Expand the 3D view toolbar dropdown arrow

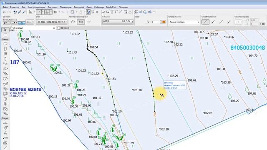pyautogui.click(x=154, y=12)
